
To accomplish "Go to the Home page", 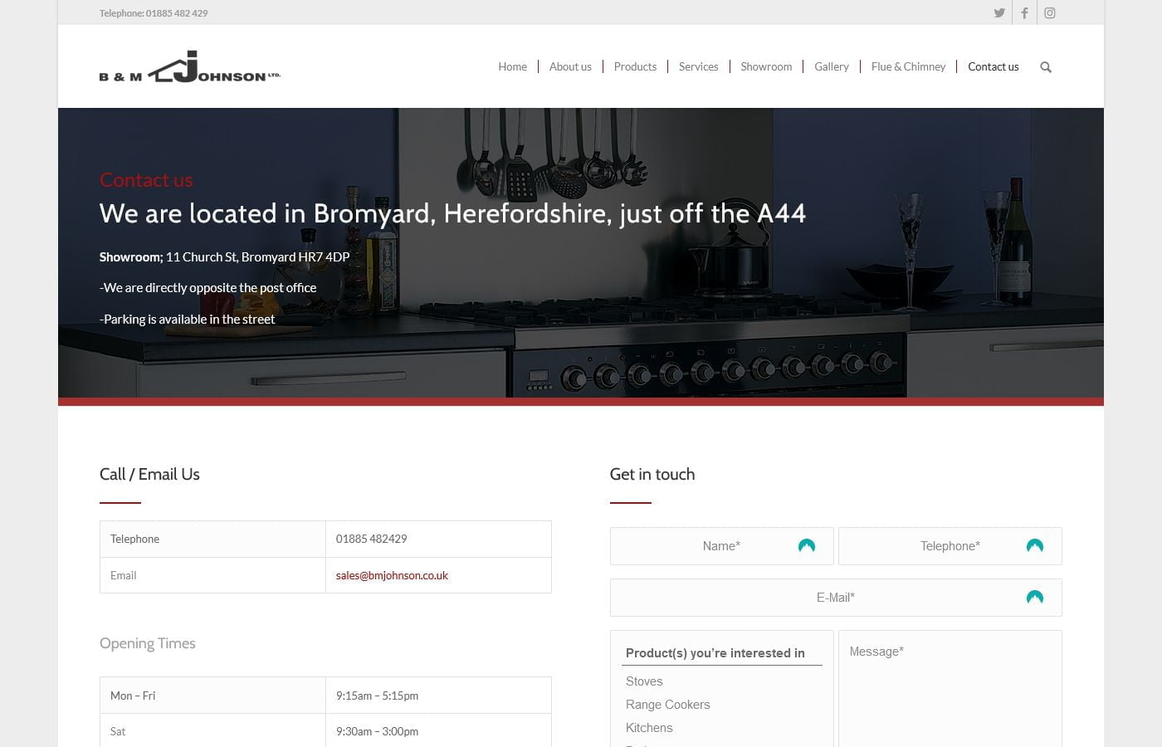I will 512,66.
